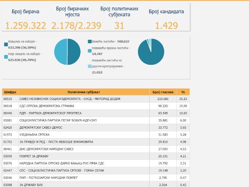Click the Број кандидата value 1.429
This screenshot has width=249, height=187.
(x=167, y=26)
